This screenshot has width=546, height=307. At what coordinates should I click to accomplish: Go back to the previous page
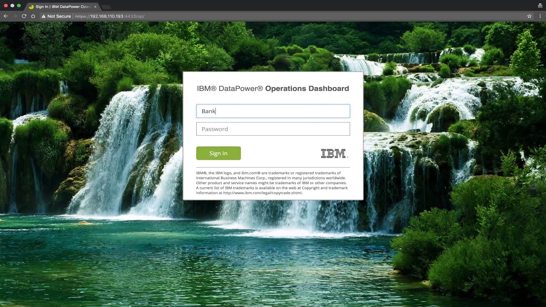pos(6,16)
